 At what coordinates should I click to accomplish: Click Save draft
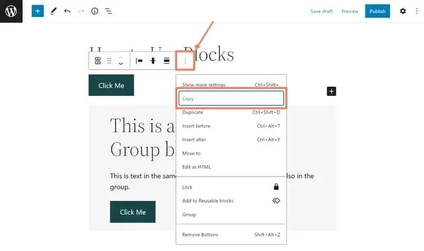pyautogui.click(x=321, y=11)
